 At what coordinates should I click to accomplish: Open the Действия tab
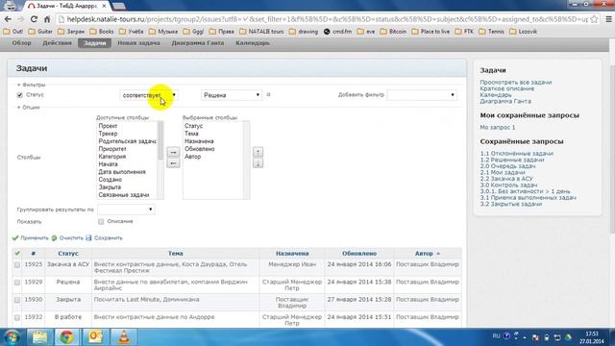click(x=58, y=43)
